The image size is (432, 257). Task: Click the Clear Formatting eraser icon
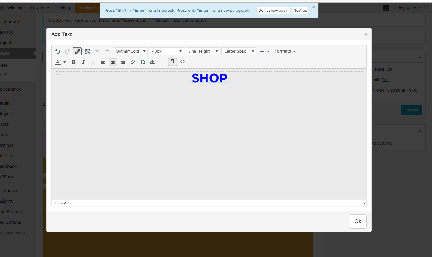tap(133, 62)
